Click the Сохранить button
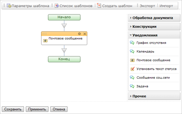 pos(13,109)
